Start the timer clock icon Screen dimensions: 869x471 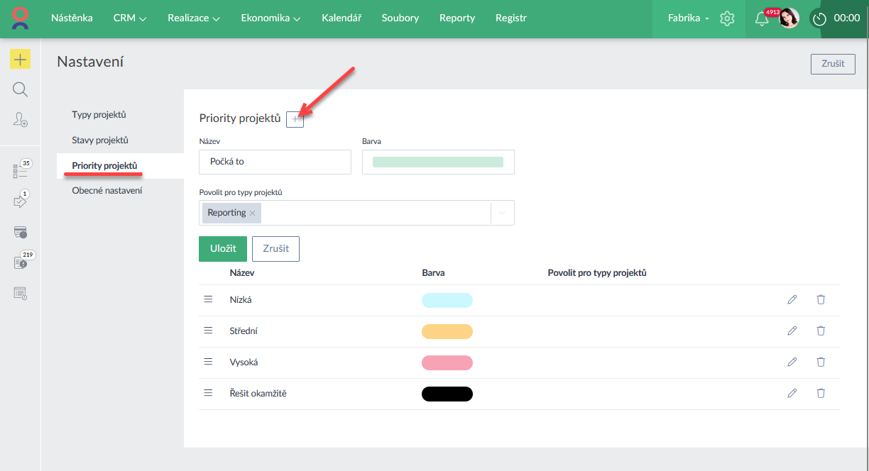point(819,19)
